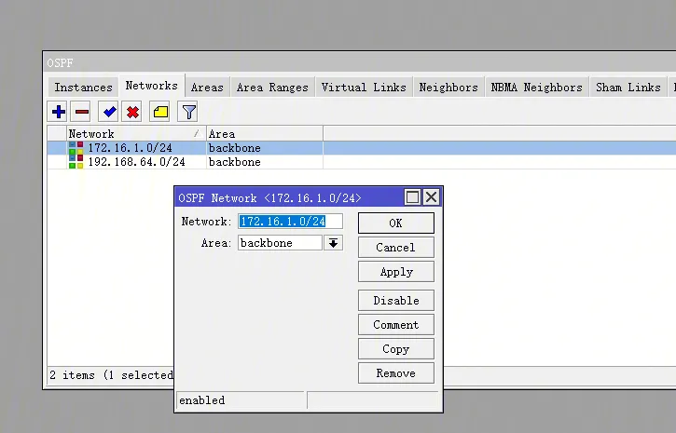Click the Disable button in dialog

pos(395,301)
